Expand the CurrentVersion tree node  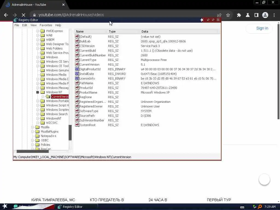coord(43,97)
